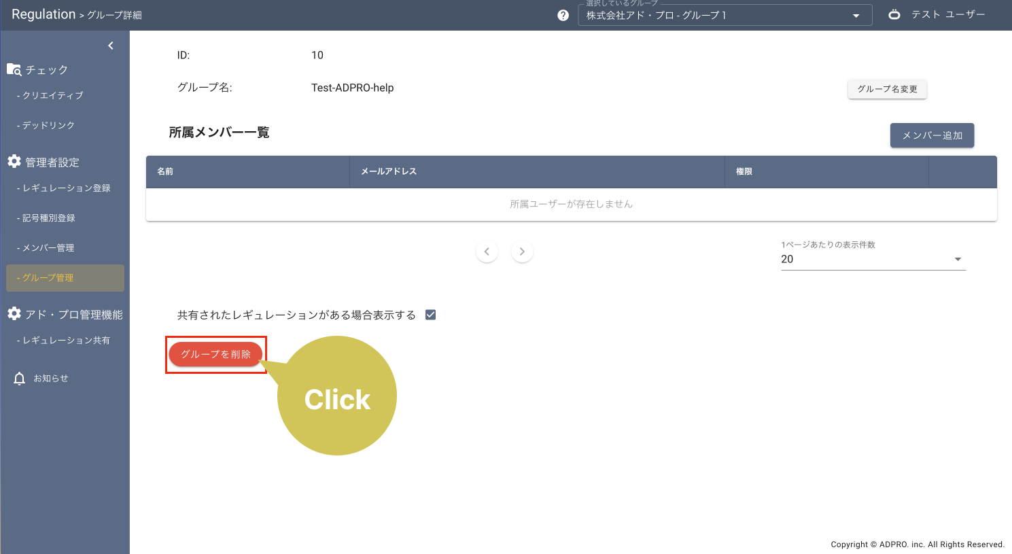Viewport: 1012px width, 554px height.
Task: Click the アド・プロ管理機能 gear icon
Action: [x=14, y=314]
